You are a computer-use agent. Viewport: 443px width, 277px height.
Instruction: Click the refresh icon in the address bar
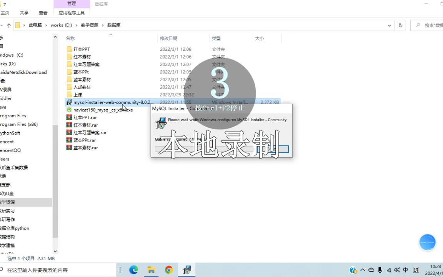400,25
